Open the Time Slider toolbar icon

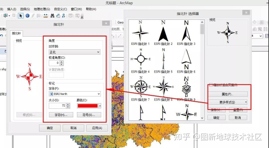click(x=70, y=16)
